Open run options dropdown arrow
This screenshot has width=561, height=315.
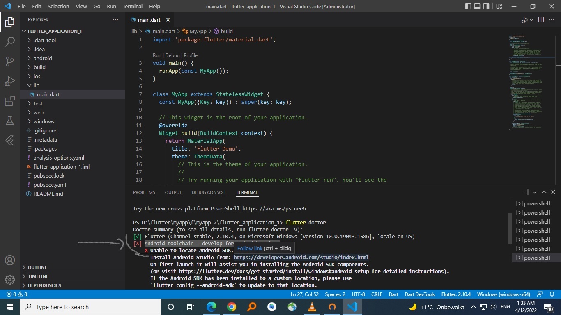[x=531, y=20]
